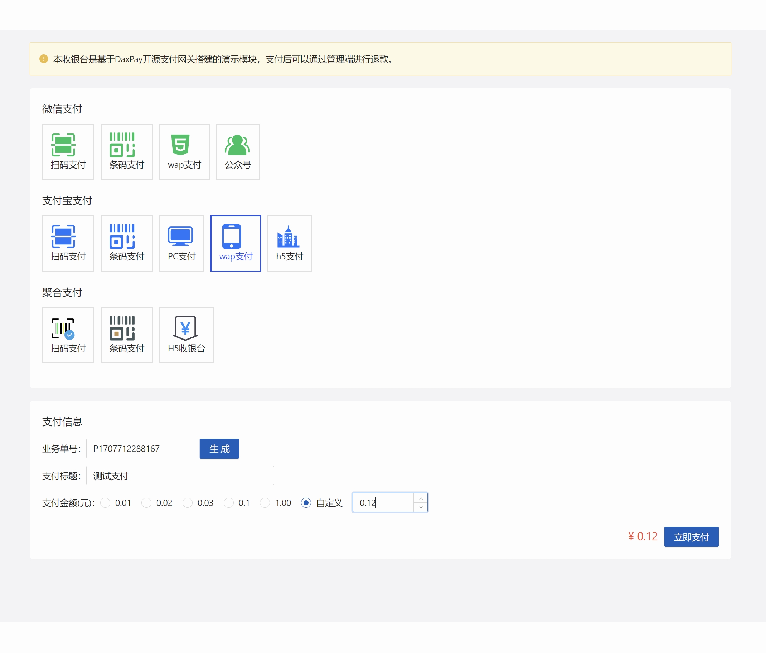Select the 1.00 amount radio button
Viewport: 766px width, 653px height.
pyautogui.click(x=265, y=503)
